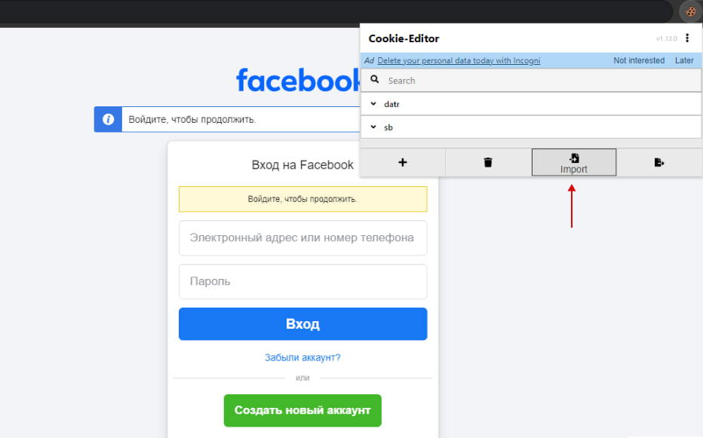Open the Забыли аккаунт? link
This screenshot has height=438, width=703.
coord(302,357)
